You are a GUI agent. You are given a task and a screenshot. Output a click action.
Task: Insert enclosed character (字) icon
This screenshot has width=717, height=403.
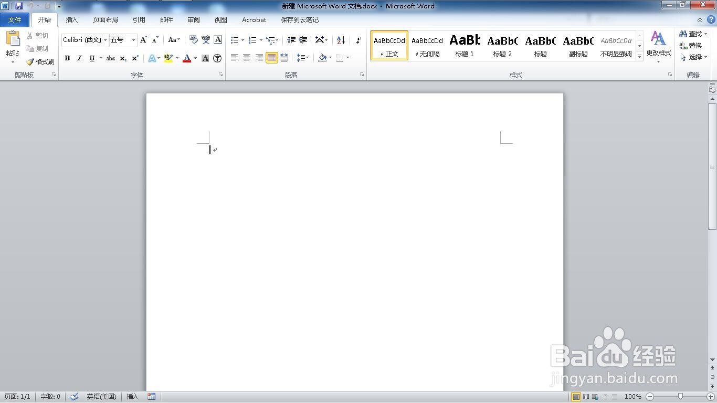click(x=217, y=58)
